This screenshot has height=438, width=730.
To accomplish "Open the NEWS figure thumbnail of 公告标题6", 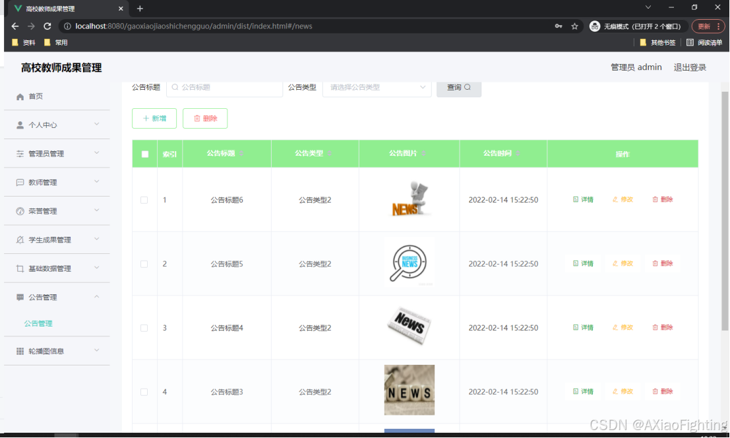I will (410, 199).
